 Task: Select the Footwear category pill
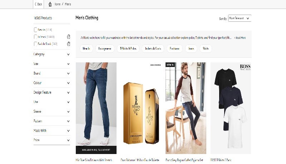pos(174,48)
